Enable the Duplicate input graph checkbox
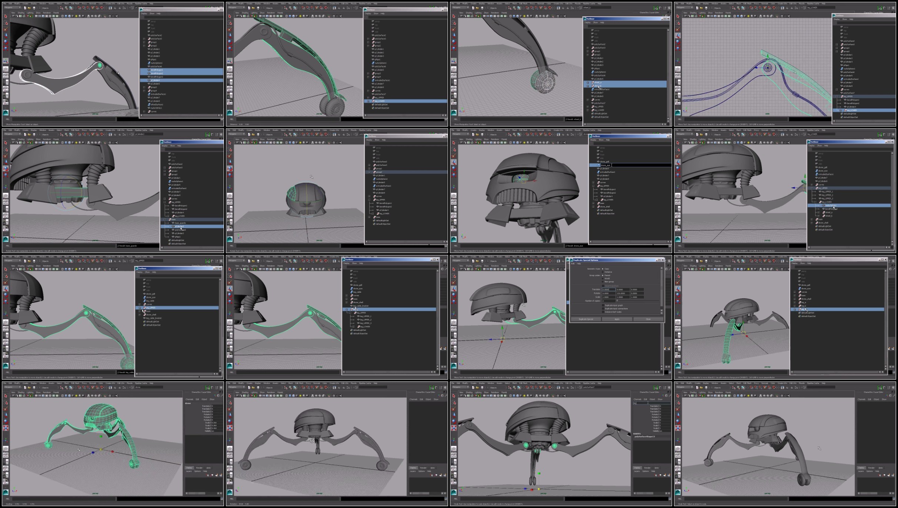898x508 pixels. coord(603,305)
